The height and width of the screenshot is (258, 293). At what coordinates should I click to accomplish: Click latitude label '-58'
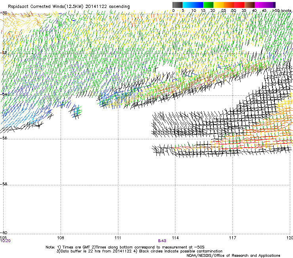4,184
